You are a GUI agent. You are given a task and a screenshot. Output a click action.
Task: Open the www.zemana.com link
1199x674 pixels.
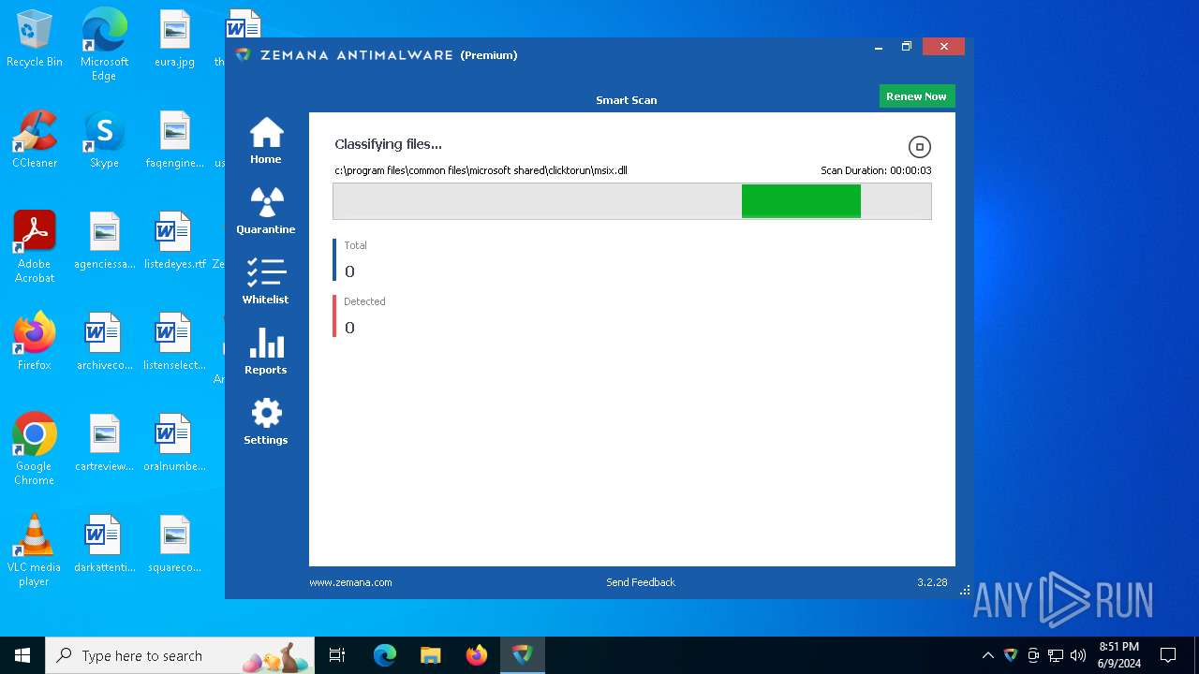(x=350, y=582)
